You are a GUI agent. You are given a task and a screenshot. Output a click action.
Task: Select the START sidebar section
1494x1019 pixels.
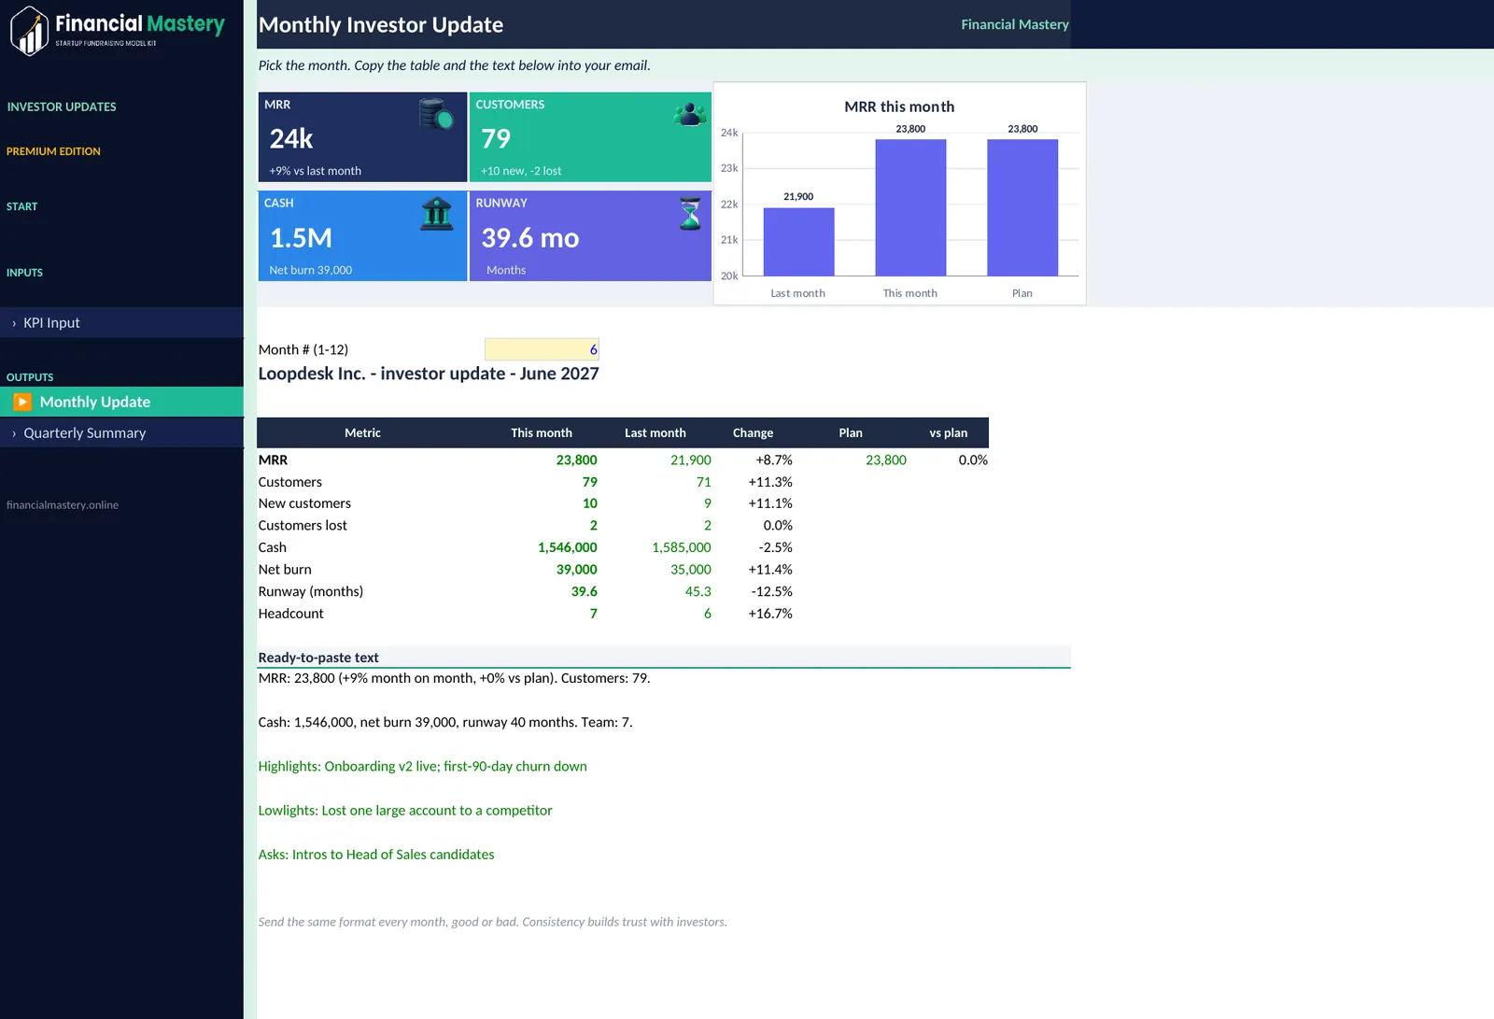click(22, 206)
